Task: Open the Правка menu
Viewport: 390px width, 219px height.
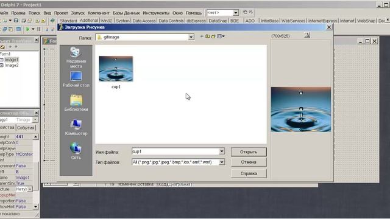Action: (18, 13)
